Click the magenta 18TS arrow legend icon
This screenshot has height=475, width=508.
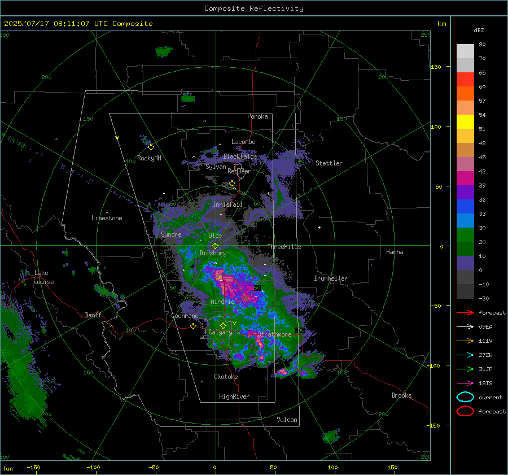click(x=465, y=384)
